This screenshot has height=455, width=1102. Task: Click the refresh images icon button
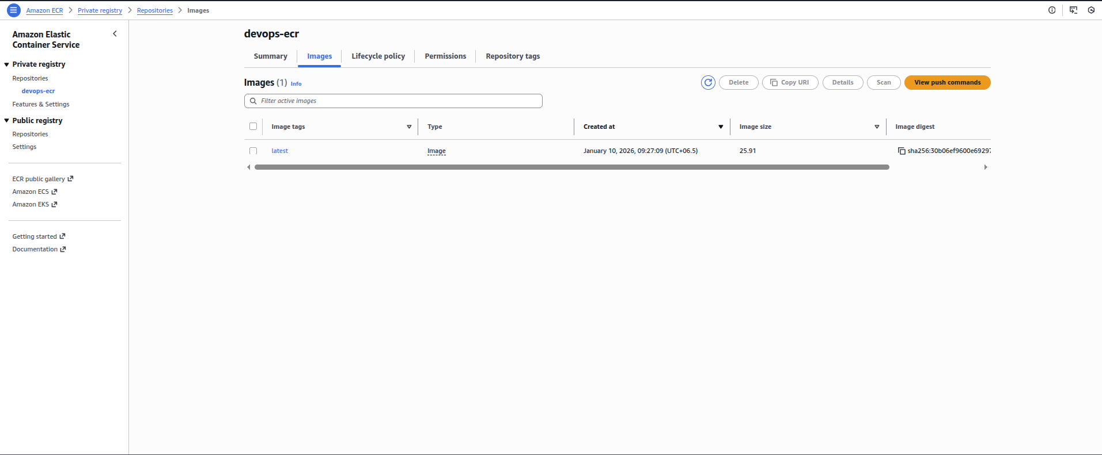(x=708, y=83)
